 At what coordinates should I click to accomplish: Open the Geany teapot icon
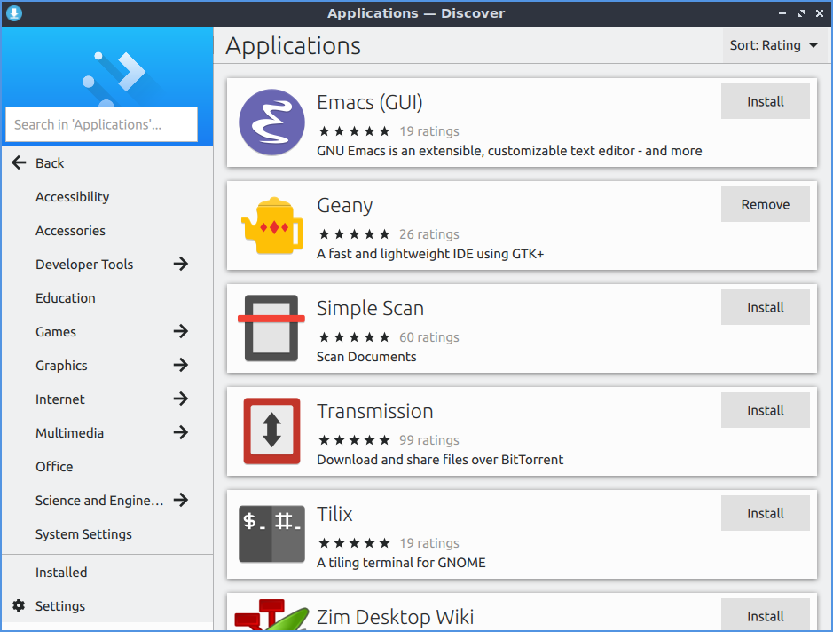click(x=271, y=225)
